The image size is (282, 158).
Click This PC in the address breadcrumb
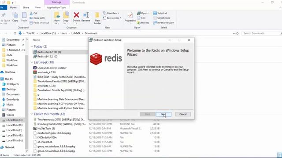30,33
